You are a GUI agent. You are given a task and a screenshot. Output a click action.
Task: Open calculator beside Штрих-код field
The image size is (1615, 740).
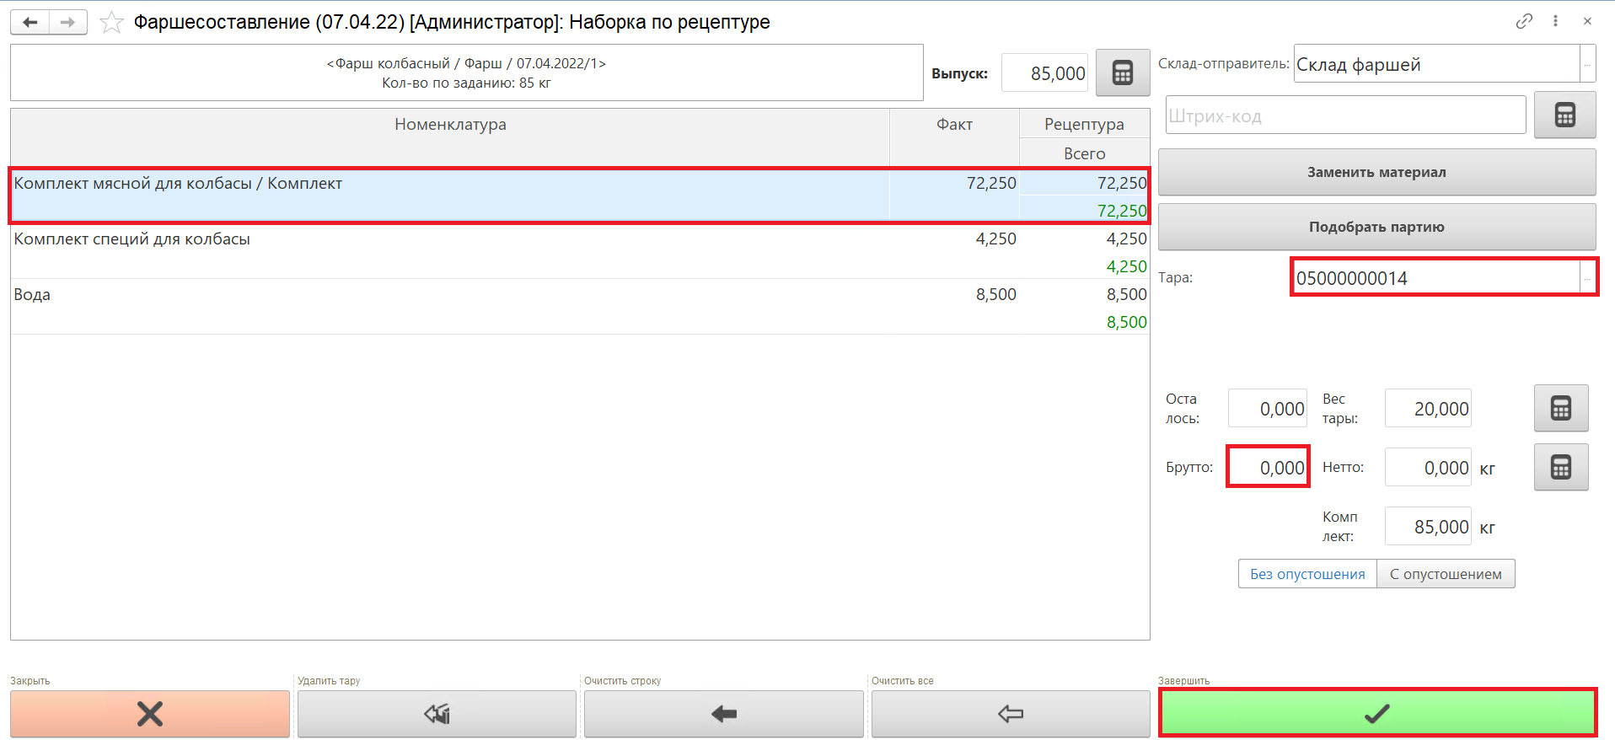1564,115
